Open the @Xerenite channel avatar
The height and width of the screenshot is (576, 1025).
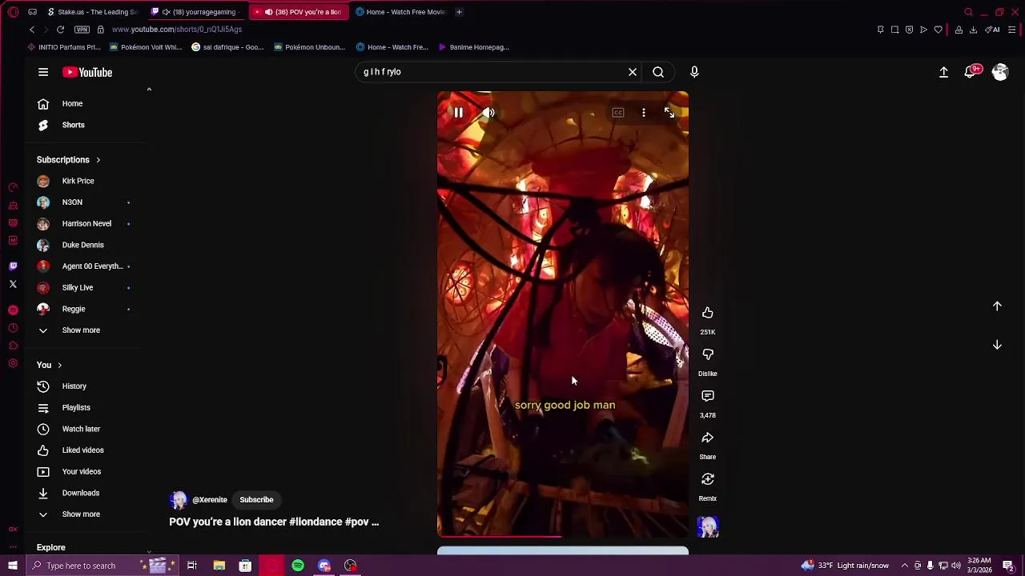(x=179, y=500)
